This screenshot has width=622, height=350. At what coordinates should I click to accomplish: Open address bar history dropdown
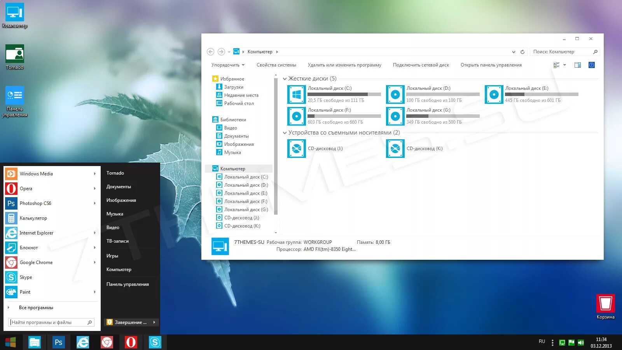[514, 52]
